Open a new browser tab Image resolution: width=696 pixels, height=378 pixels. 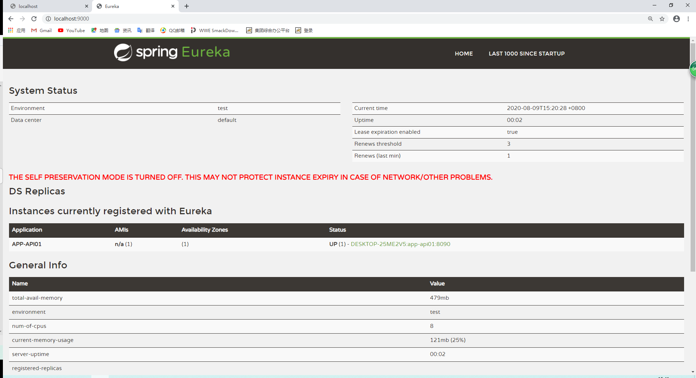click(x=187, y=6)
